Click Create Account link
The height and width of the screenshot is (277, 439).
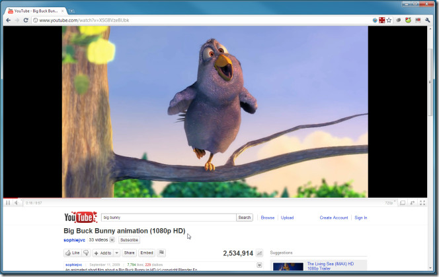pyautogui.click(x=334, y=218)
